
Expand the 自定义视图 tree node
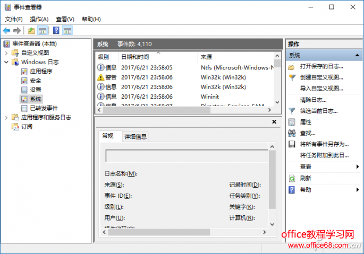(x=6, y=53)
